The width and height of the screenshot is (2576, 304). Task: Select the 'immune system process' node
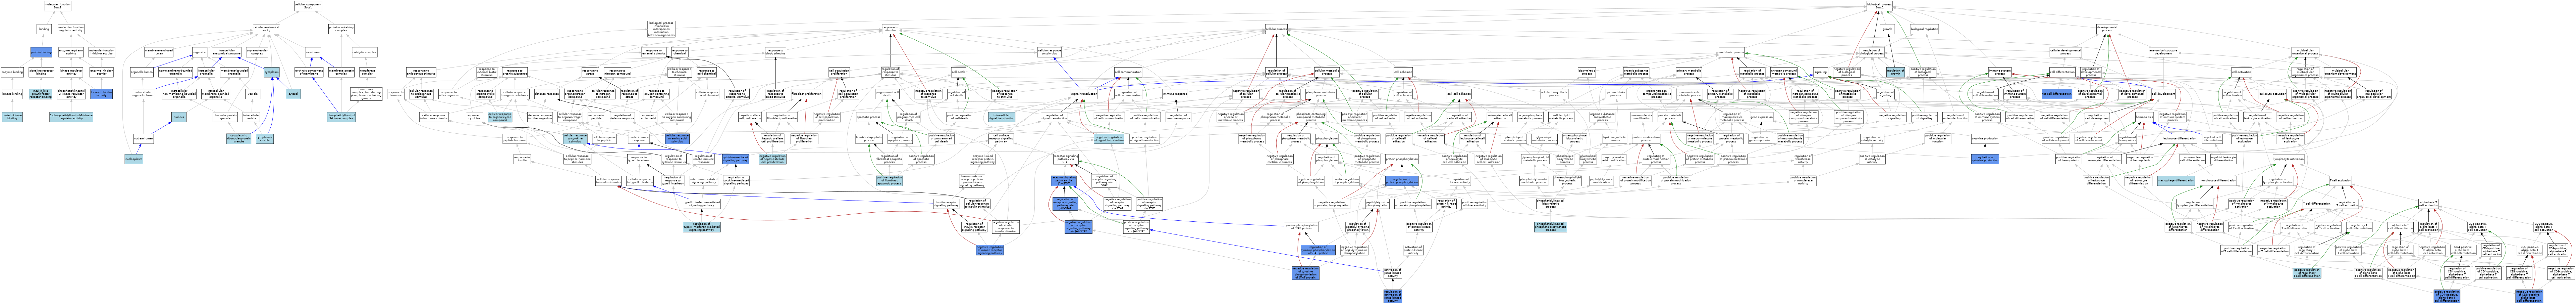click(x=2000, y=72)
